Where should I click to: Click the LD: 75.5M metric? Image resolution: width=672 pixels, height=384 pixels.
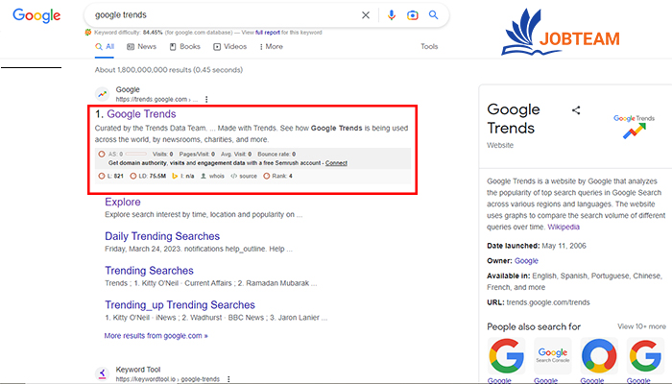pos(148,176)
